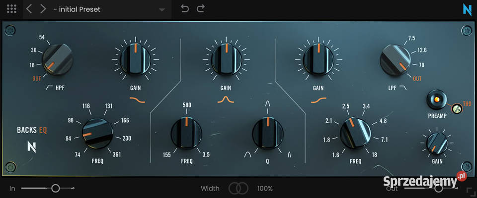Screen dimensions: 477x198
Task: Click the output GAIN knob
Action: click(x=437, y=143)
